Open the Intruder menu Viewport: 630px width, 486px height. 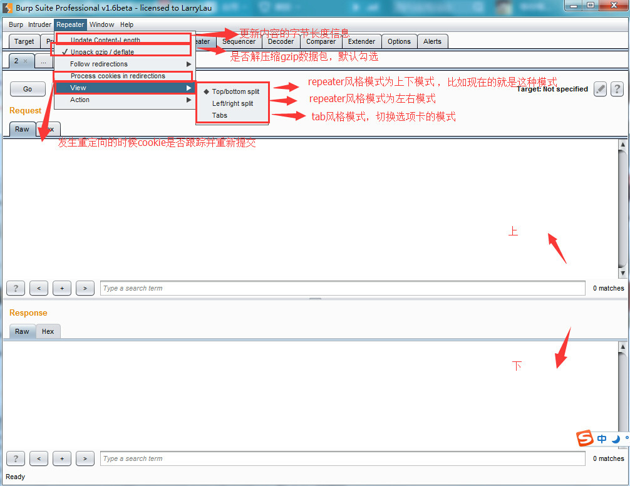(x=40, y=24)
